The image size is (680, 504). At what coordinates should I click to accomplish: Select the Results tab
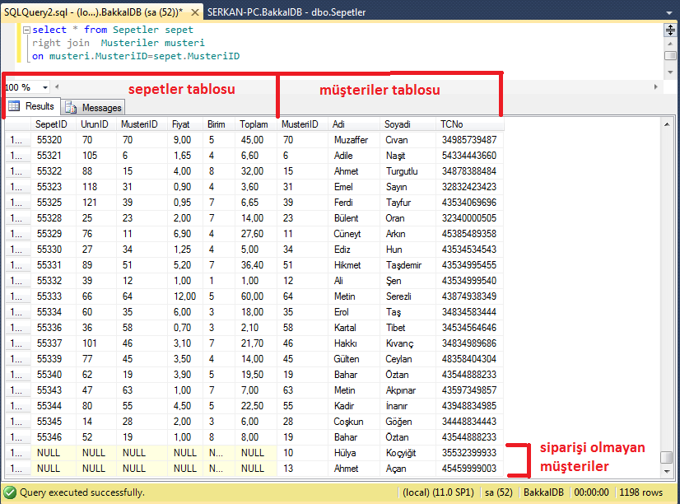32,106
